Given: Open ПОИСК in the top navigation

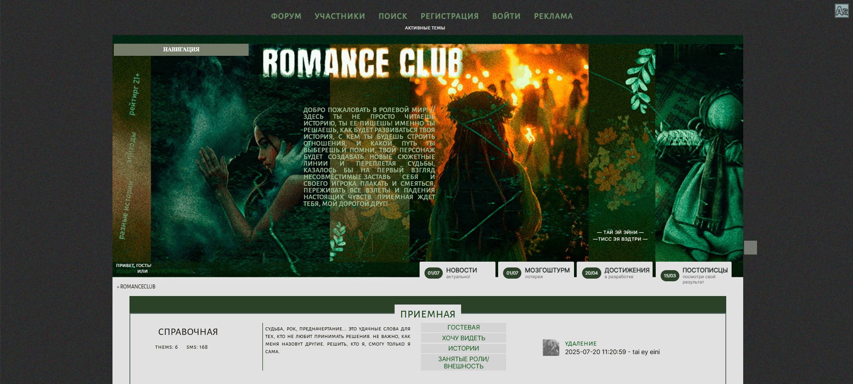Looking at the screenshot, I should [x=393, y=16].
